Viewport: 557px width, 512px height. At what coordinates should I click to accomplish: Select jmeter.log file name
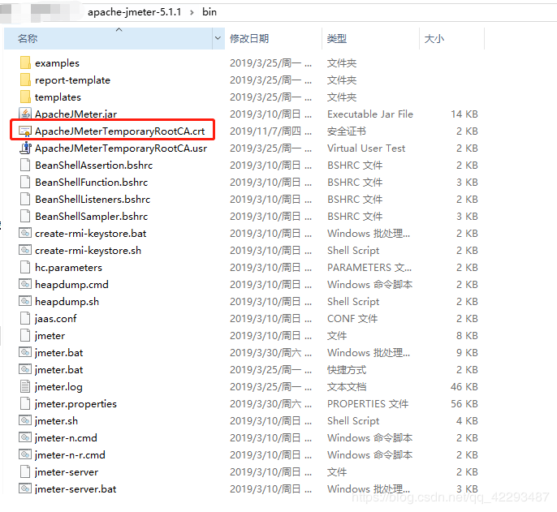point(58,387)
